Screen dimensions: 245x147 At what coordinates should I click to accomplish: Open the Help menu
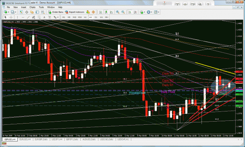pos(60,7)
